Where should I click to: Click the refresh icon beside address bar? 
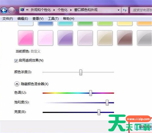(x=125, y=10)
